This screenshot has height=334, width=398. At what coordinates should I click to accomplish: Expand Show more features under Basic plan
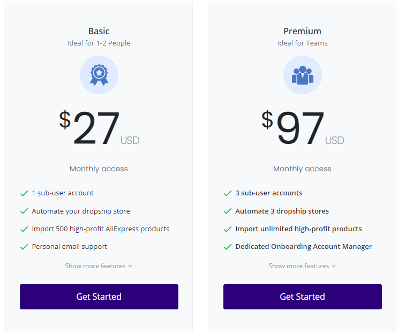pos(99,266)
